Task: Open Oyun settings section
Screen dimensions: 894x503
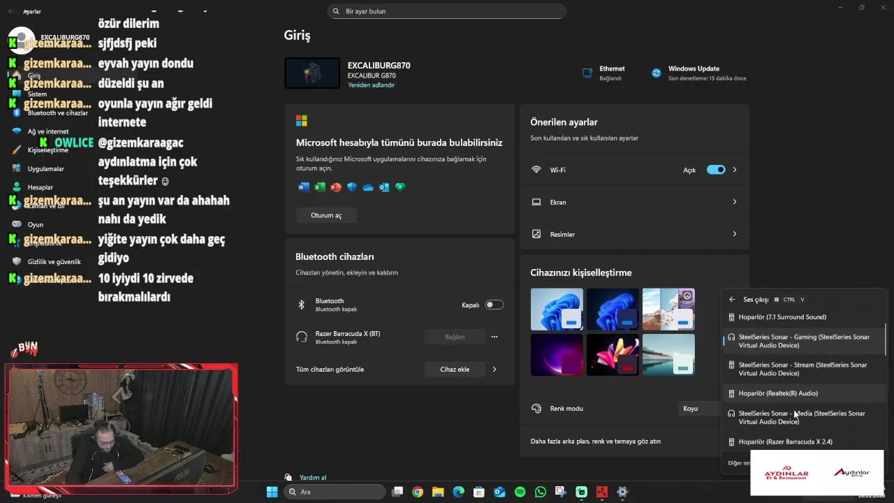Action: (x=35, y=224)
